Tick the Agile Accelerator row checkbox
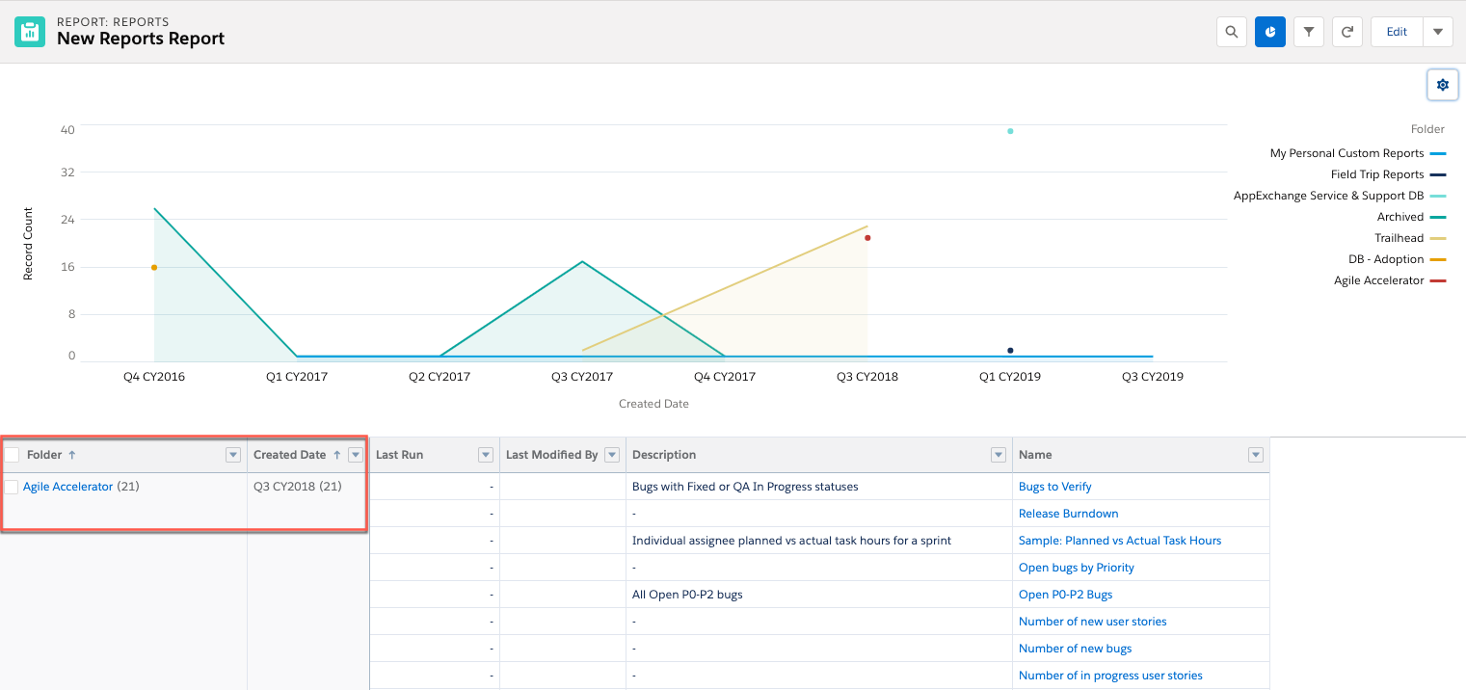This screenshot has height=690, width=1466. [x=12, y=487]
